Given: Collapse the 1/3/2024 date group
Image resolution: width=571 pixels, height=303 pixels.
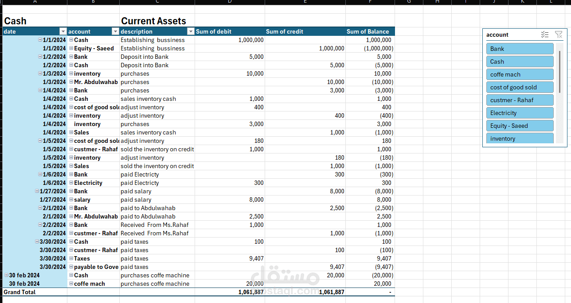Looking at the screenshot, I should tap(40, 73).
